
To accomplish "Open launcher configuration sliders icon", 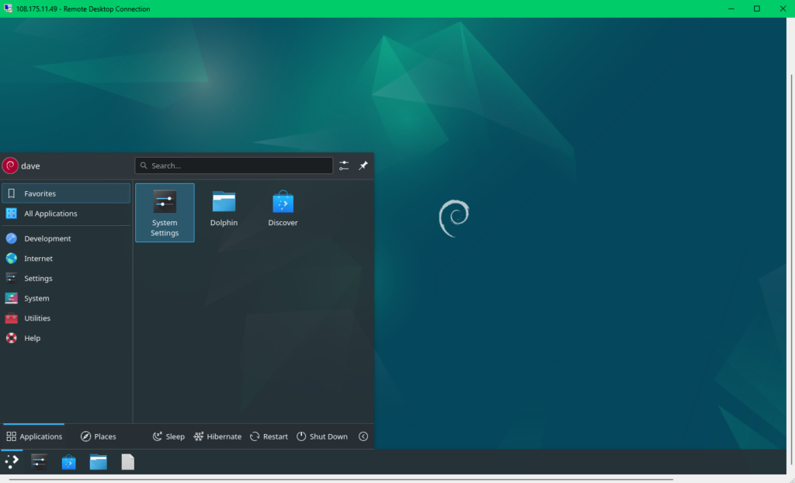I will tap(344, 165).
